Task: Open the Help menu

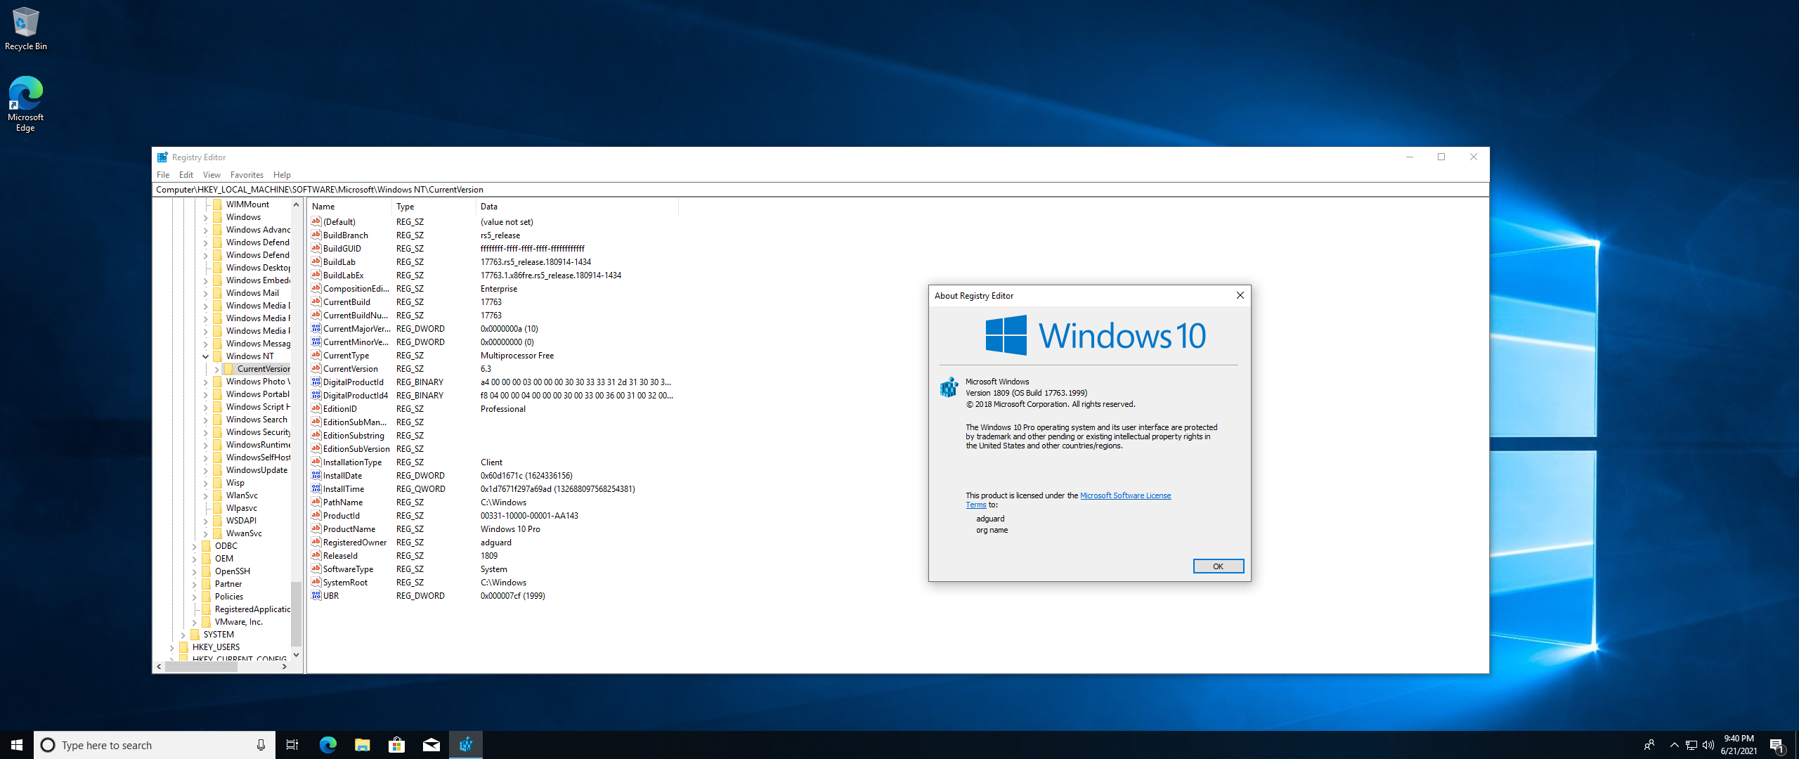Action: (x=282, y=175)
